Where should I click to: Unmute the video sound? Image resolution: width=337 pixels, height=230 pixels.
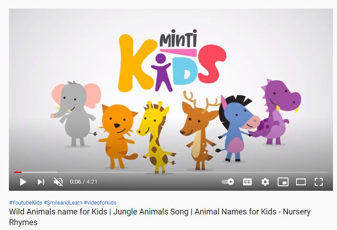58,182
